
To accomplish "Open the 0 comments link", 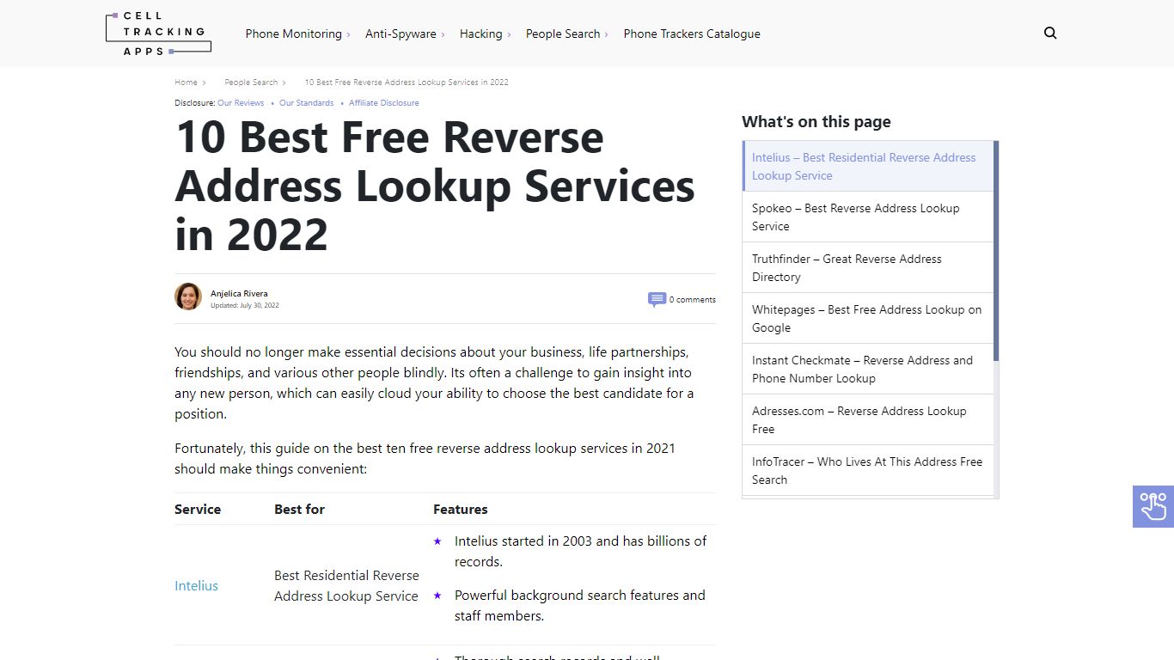I will [692, 300].
